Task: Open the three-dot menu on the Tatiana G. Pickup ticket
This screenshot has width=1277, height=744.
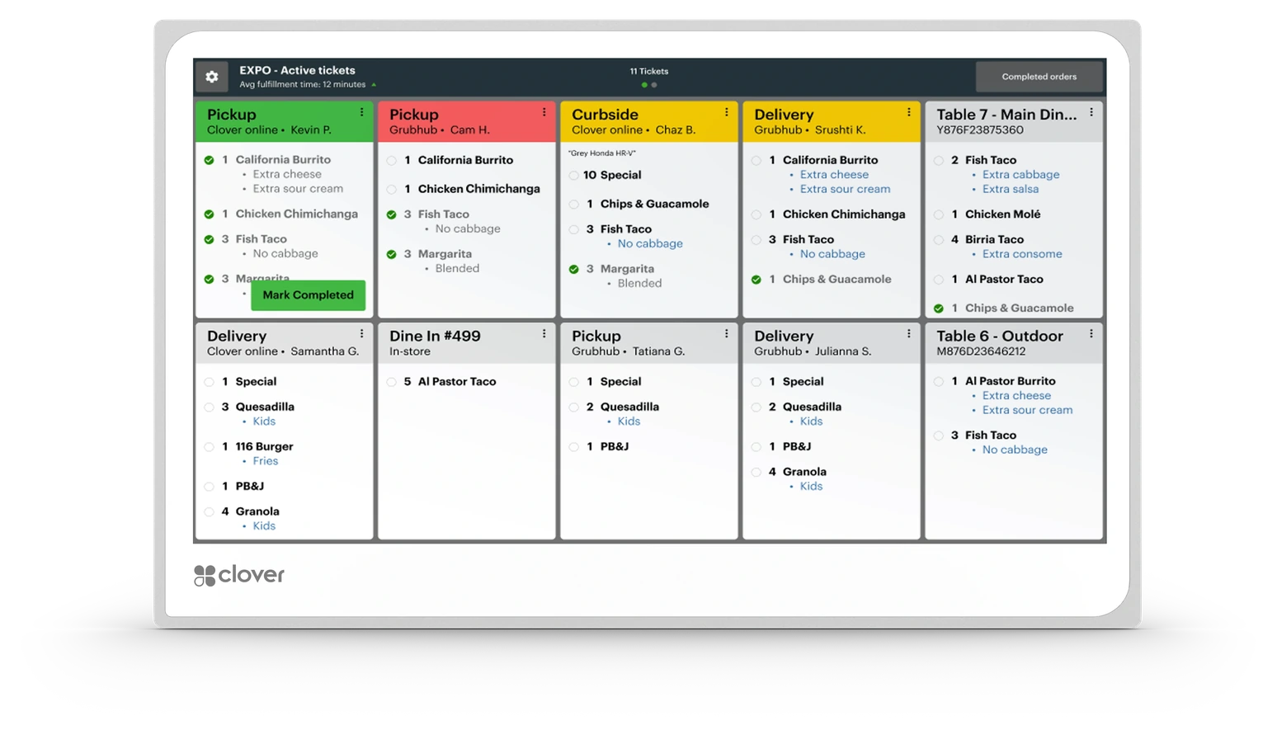Action: click(726, 334)
